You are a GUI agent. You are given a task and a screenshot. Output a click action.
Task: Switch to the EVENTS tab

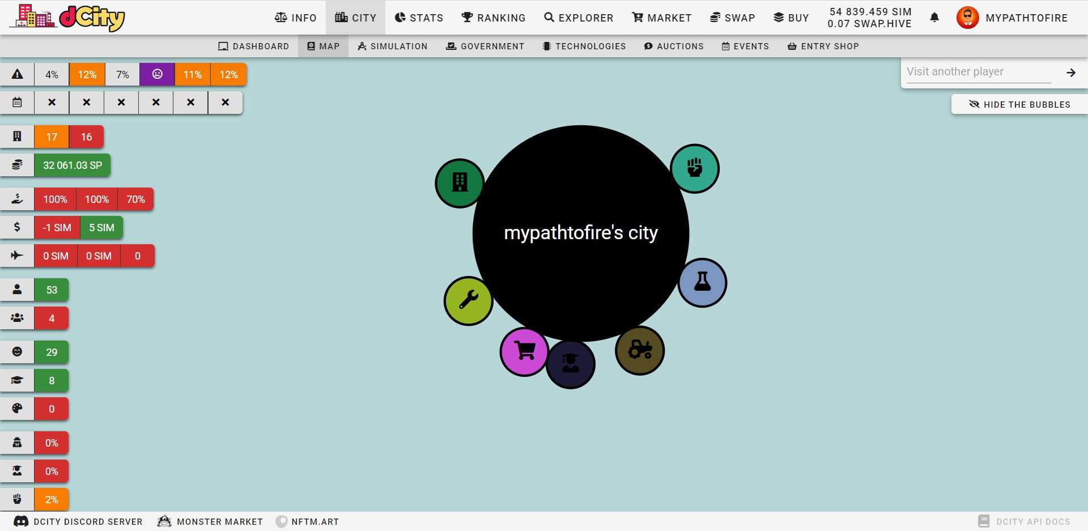click(745, 46)
